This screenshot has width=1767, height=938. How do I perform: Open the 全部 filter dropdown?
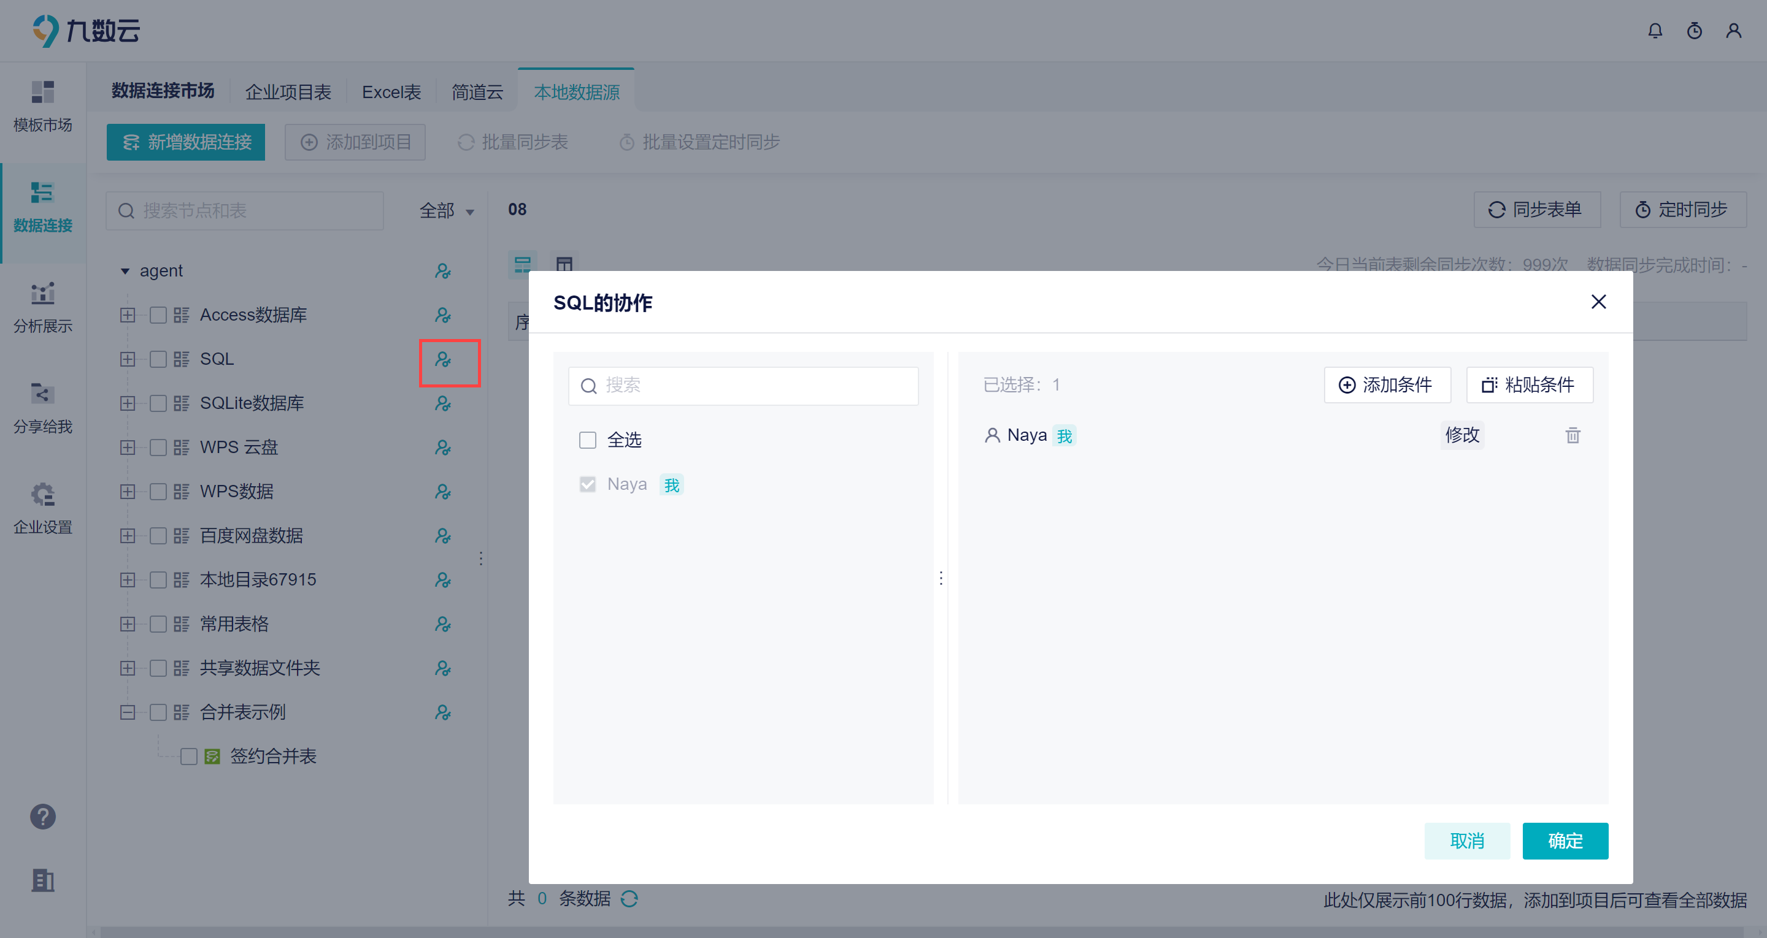(x=447, y=210)
